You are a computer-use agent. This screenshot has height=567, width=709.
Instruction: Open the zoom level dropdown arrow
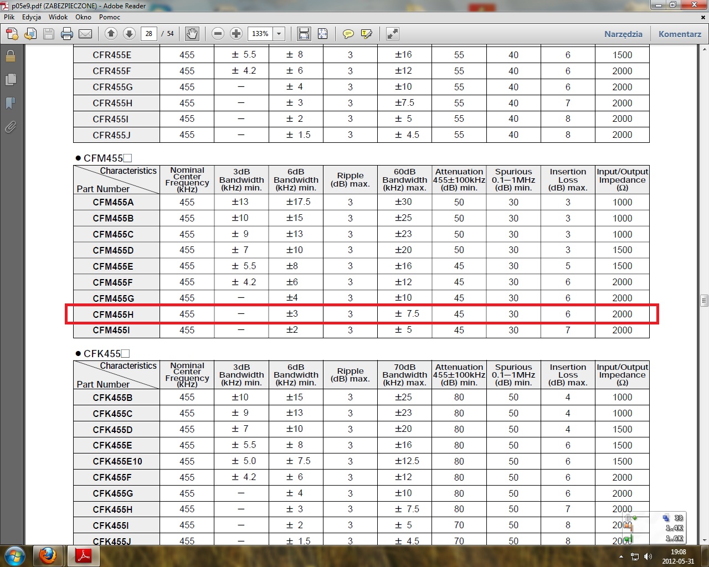pos(279,34)
